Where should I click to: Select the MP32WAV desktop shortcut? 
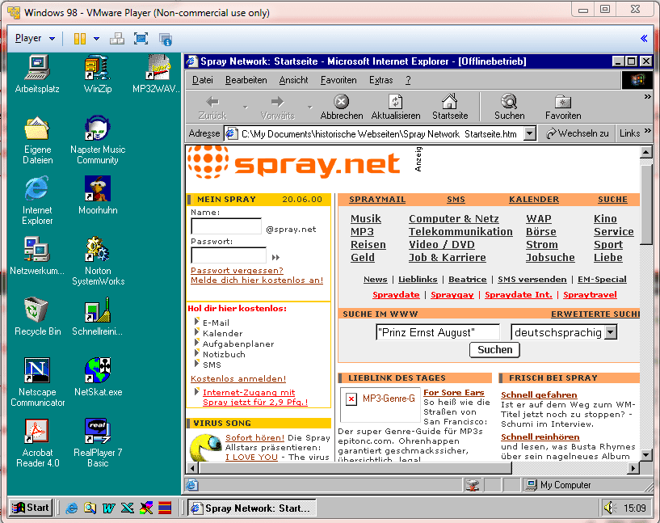tap(156, 74)
